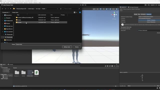
Task: Select All Prefabs under Favorites
Action: [6, 72]
